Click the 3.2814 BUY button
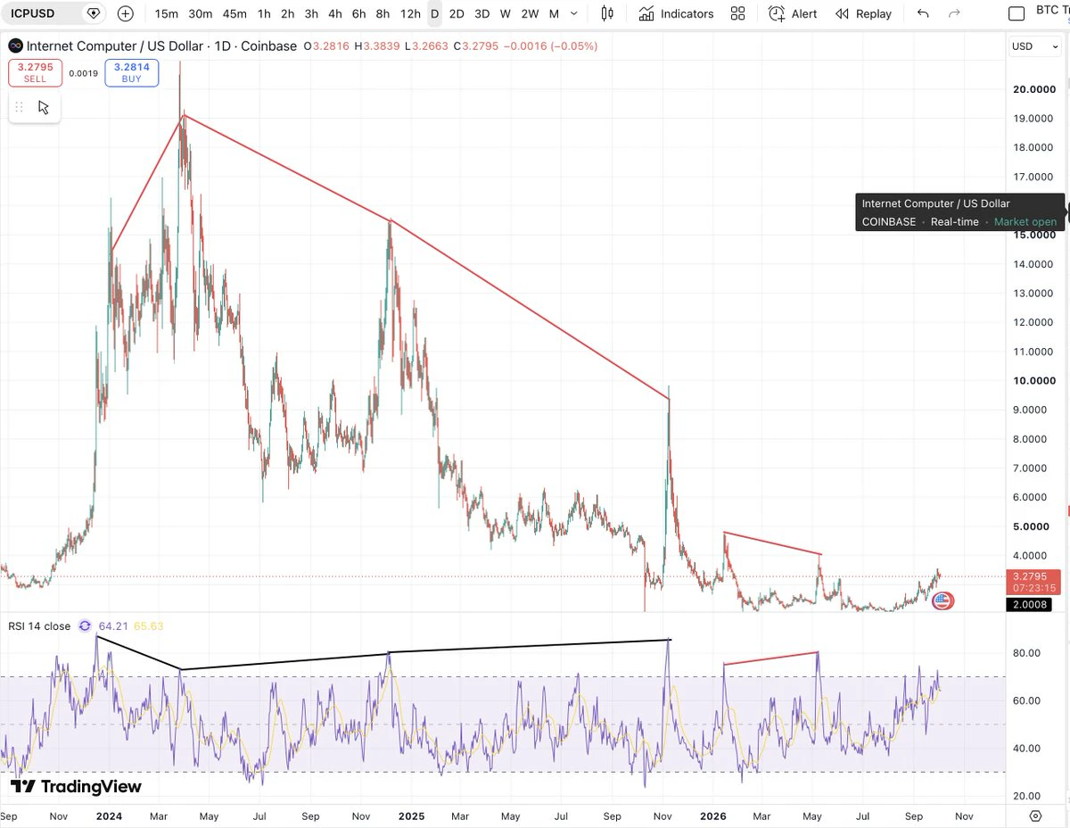Viewport: 1070px width, 828px height. 131,73
